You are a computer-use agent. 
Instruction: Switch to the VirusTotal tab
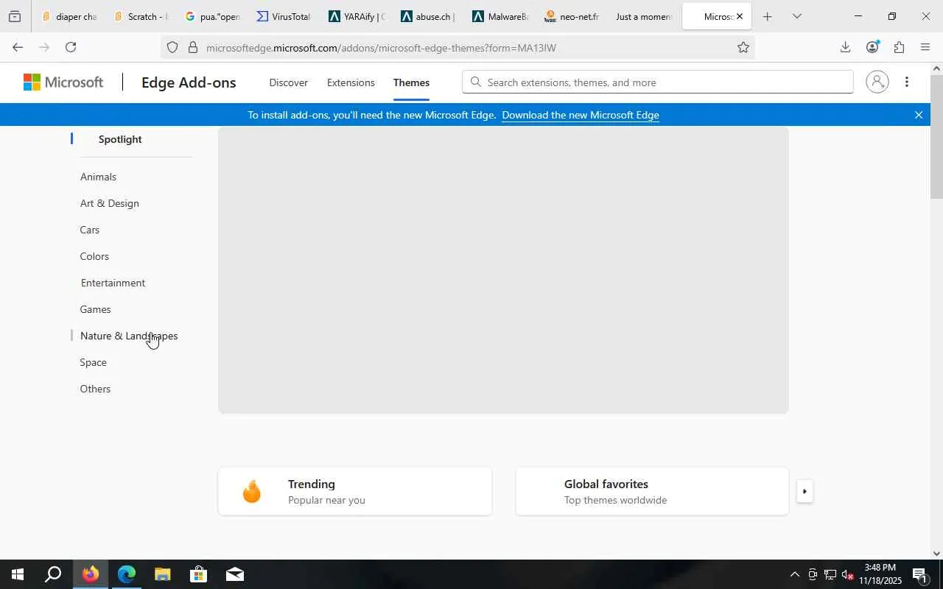point(284,16)
